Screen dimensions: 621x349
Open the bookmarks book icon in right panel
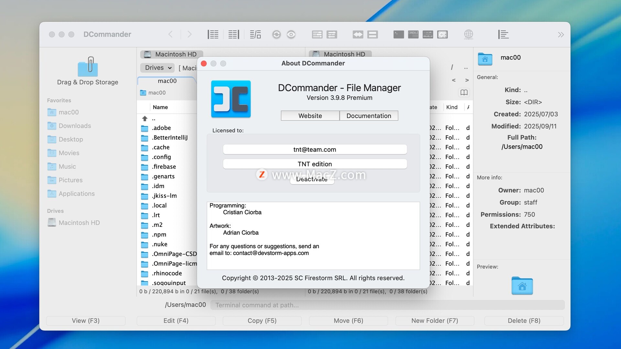pos(464,92)
